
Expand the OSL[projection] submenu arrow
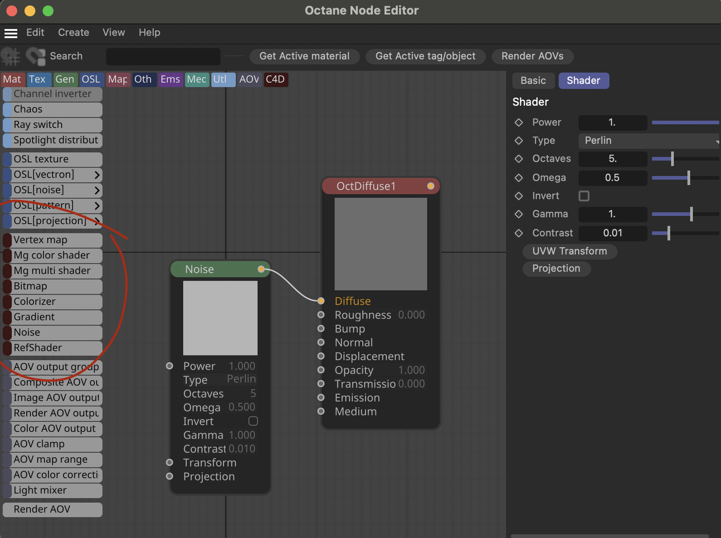97,221
